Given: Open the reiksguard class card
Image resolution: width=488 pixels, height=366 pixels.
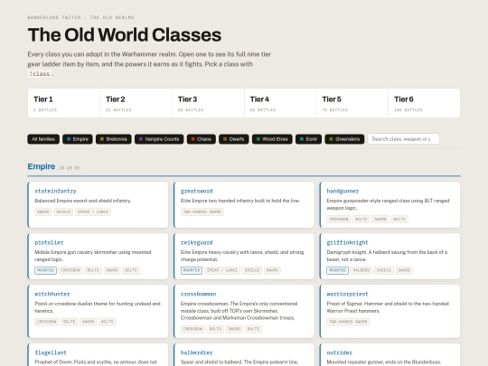Looking at the screenshot, I should pos(244,256).
